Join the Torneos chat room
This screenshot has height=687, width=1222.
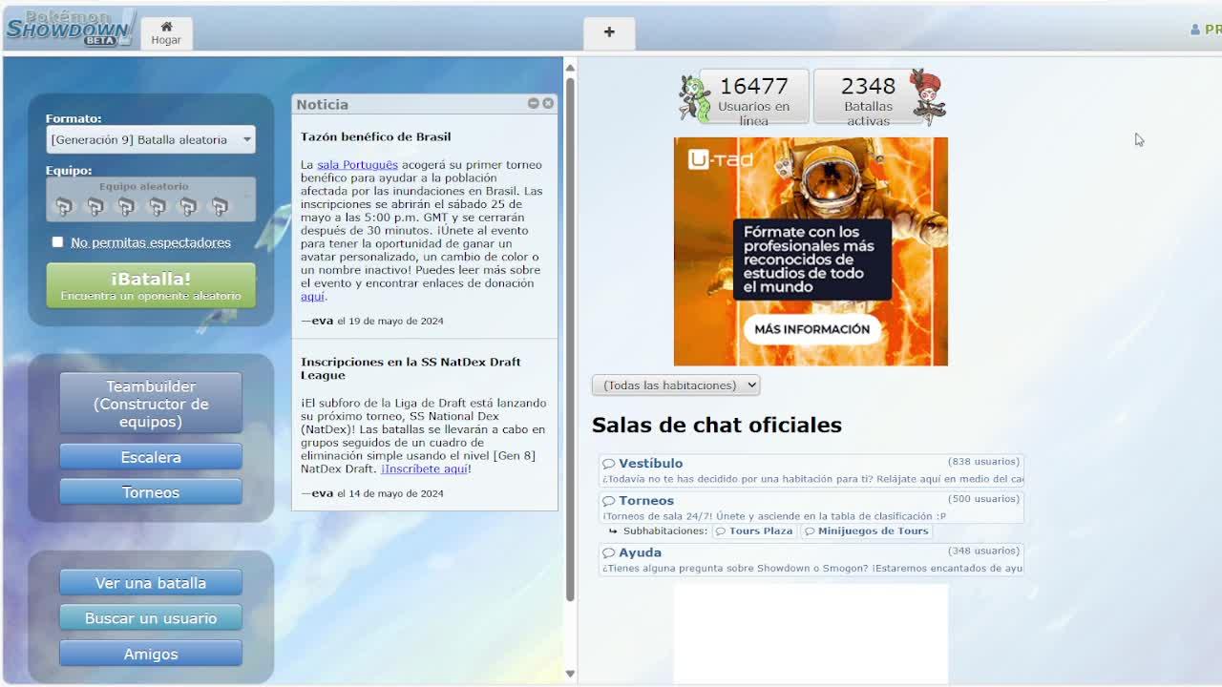pyautogui.click(x=811, y=508)
